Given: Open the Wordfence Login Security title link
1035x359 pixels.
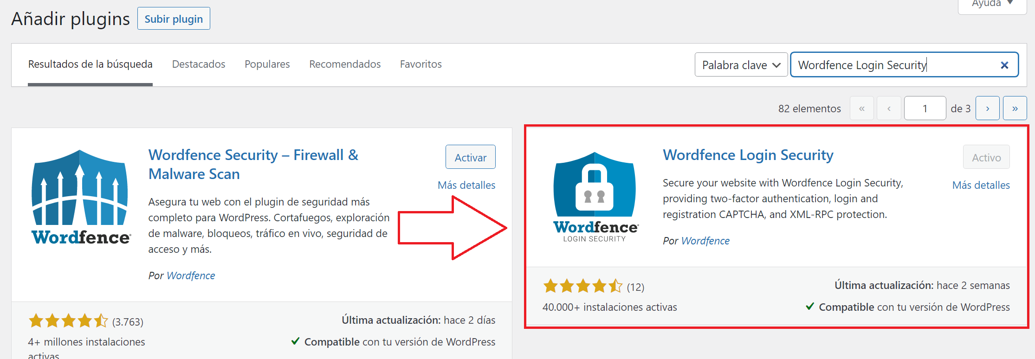Looking at the screenshot, I should pyautogui.click(x=748, y=155).
